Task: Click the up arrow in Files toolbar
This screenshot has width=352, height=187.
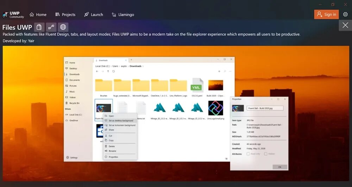Action: [108, 71]
